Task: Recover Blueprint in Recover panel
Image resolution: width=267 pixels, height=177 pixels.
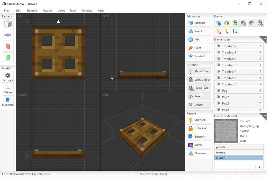Action: point(199,137)
